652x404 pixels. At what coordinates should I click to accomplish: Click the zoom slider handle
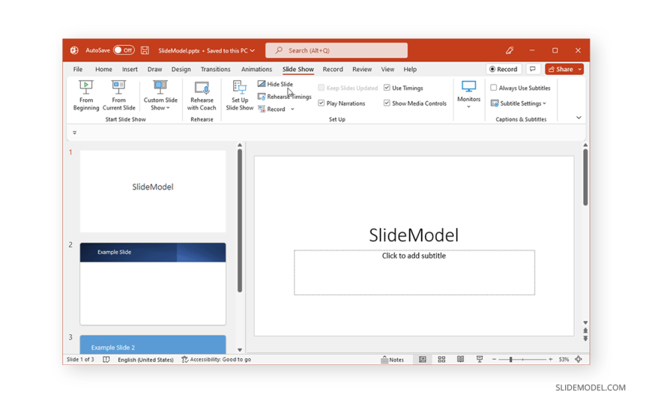point(510,360)
